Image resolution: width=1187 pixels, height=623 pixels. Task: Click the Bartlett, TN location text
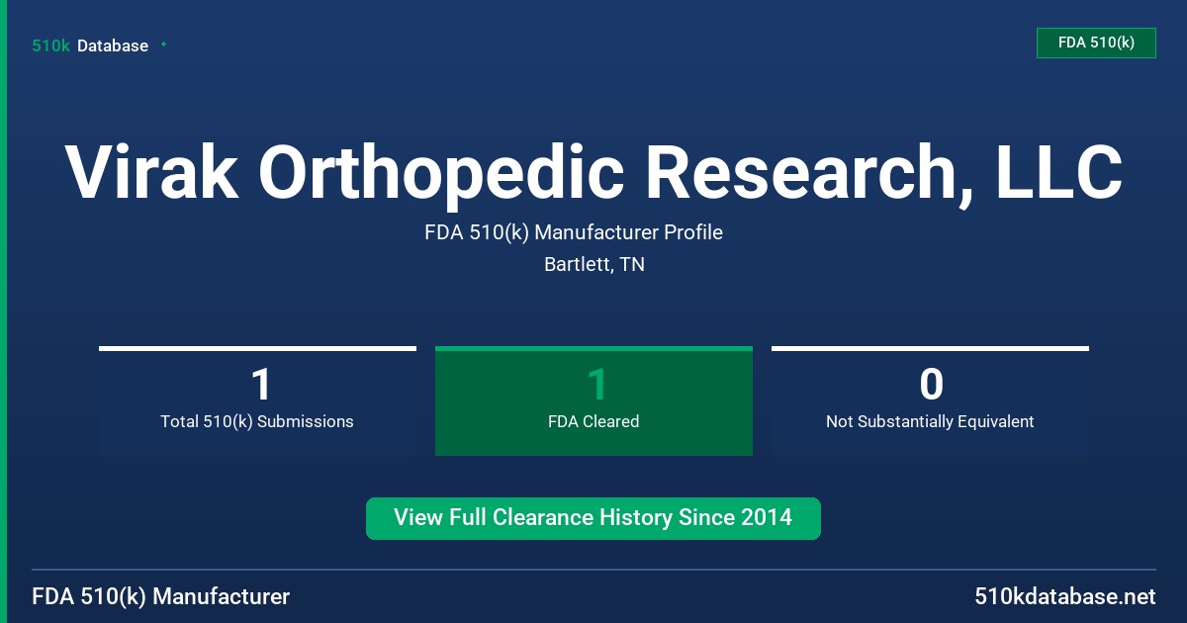pos(594,265)
